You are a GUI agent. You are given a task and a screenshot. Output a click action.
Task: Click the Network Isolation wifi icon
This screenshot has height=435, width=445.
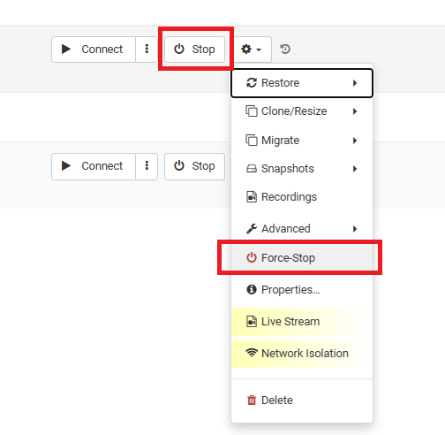pyautogui.click(x=252, y=353)
